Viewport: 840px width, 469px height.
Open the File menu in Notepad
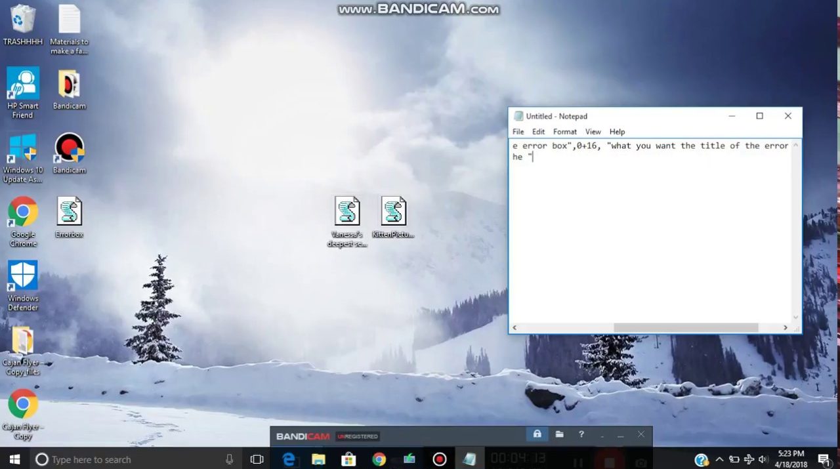point(518,132)
